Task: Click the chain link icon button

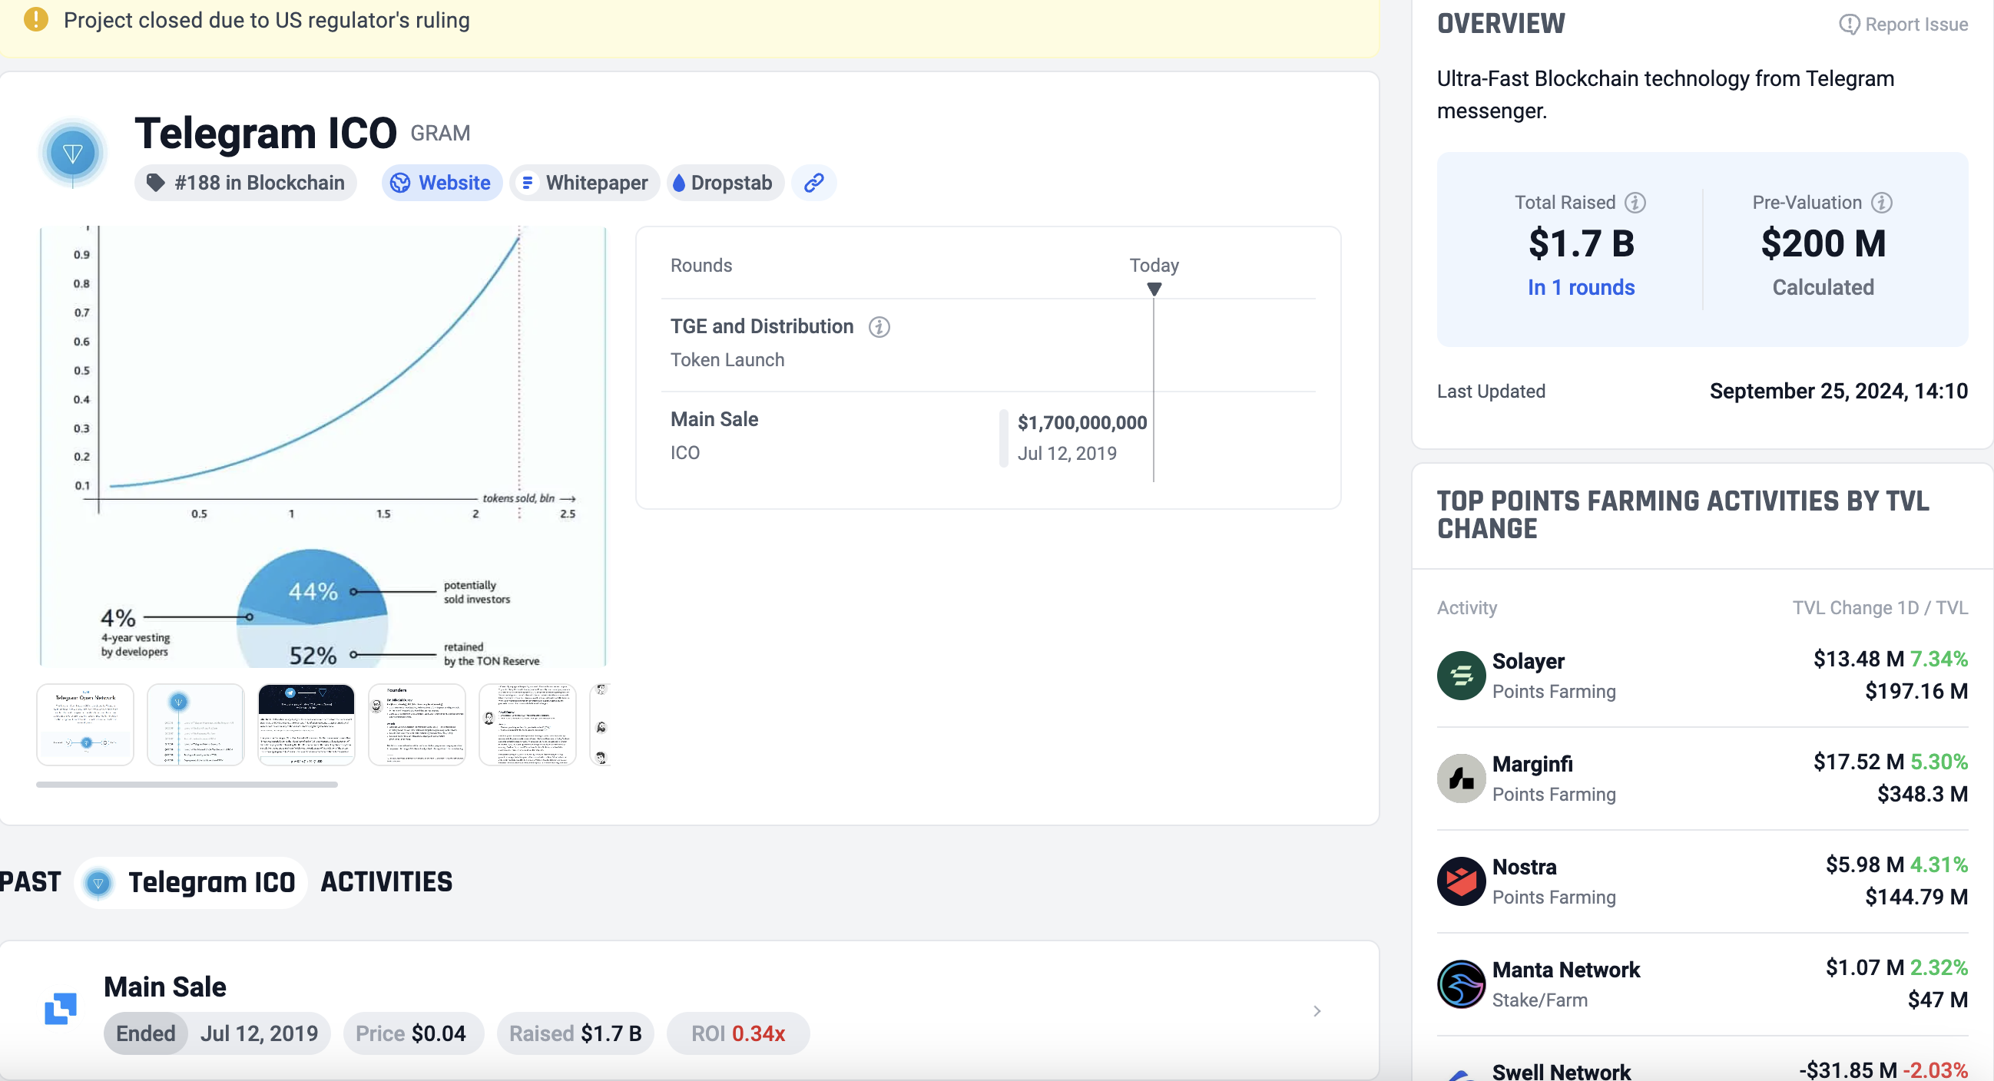Action: [x=813, y=183]
